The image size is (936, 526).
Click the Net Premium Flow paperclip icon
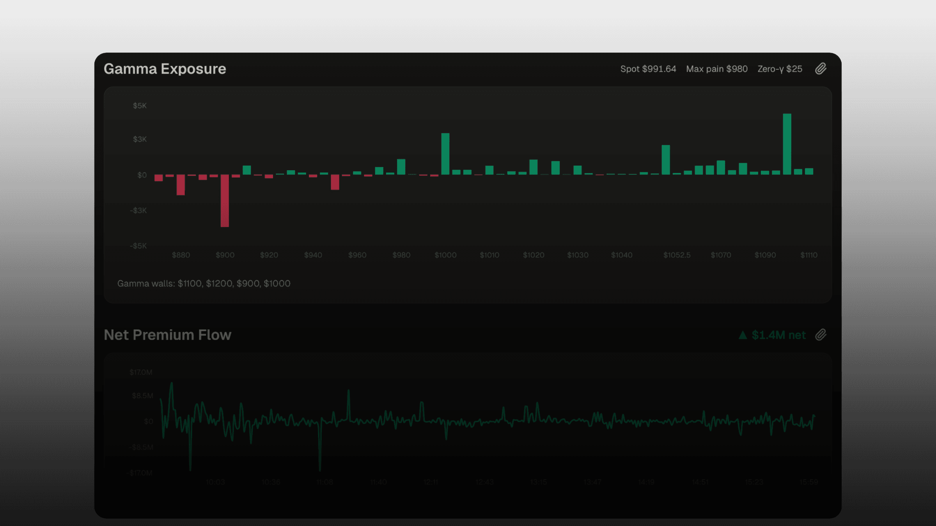(x=821, y=335)
